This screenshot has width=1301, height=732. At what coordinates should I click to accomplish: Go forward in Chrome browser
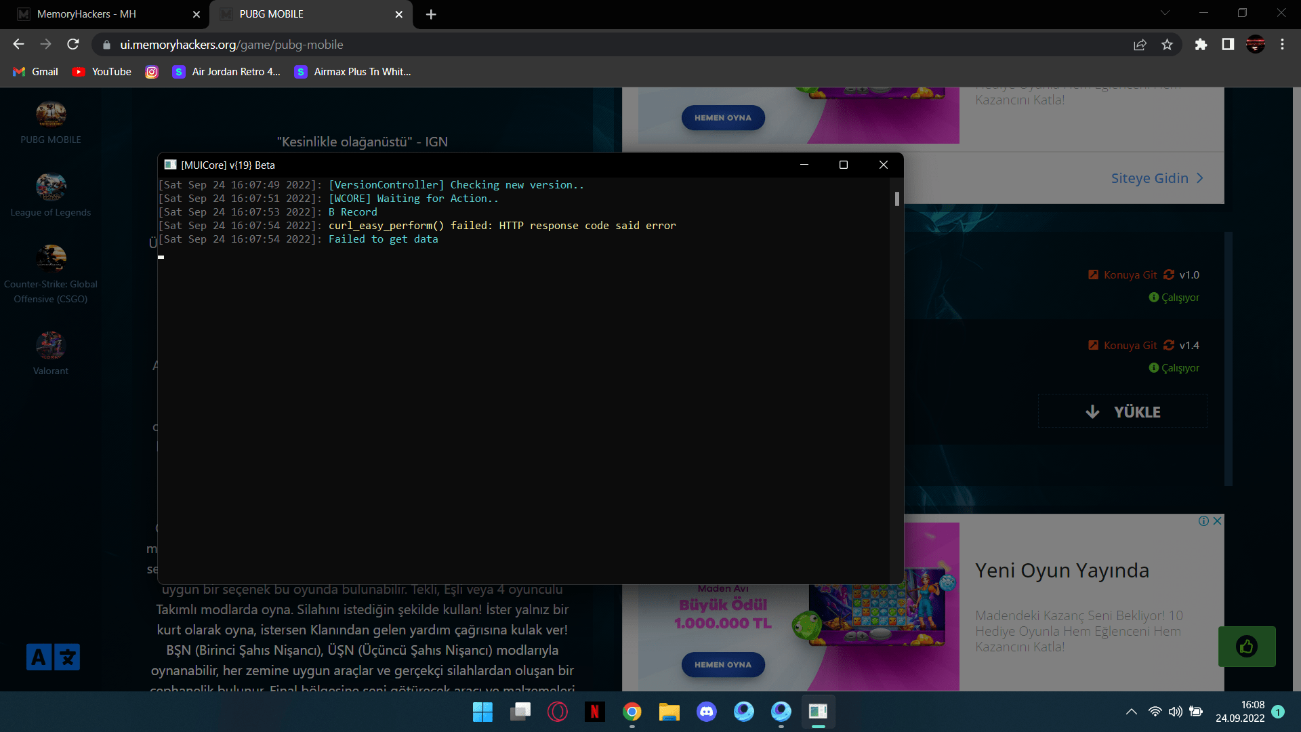(45, 44)
